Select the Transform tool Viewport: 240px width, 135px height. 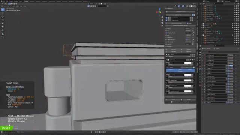3,27
